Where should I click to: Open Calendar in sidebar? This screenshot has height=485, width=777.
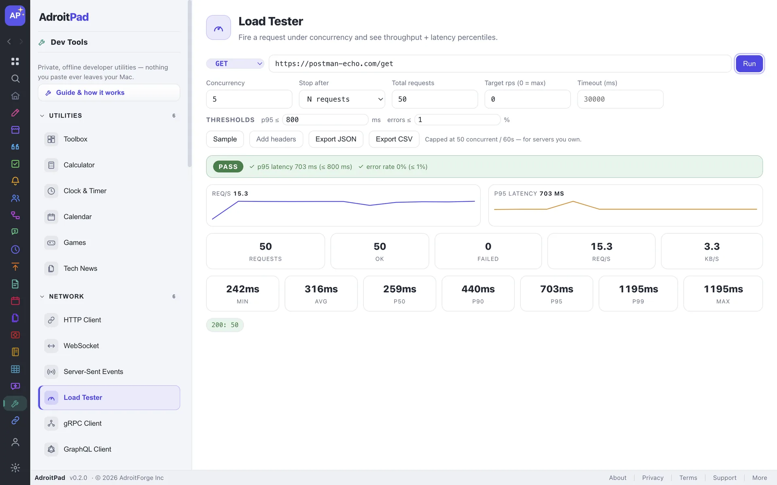click(x=109, y=217)
